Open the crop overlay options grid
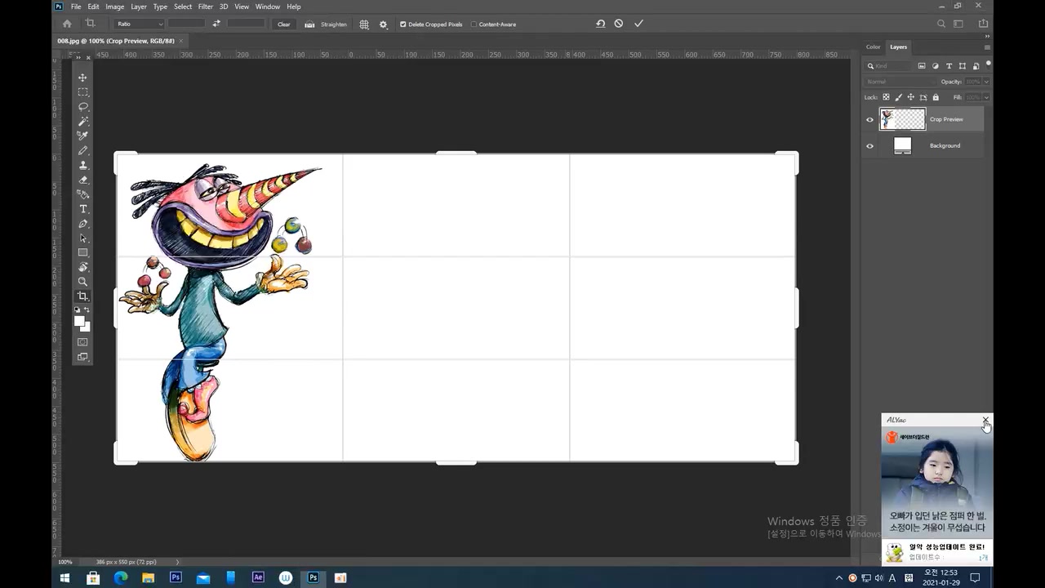The image size is (1045, 588). pos(364,24)
